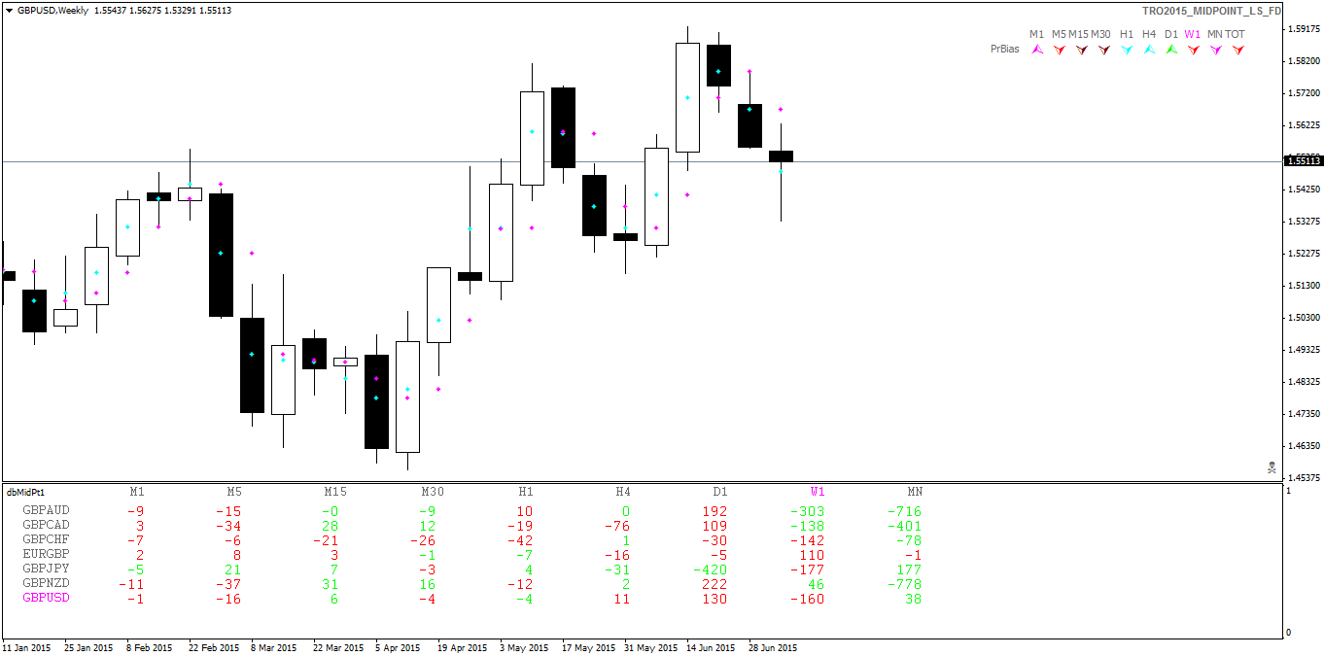Select the magenta GBPUSD row label
This screenshot has width=1324, height=656.
[x=46, y=598]
